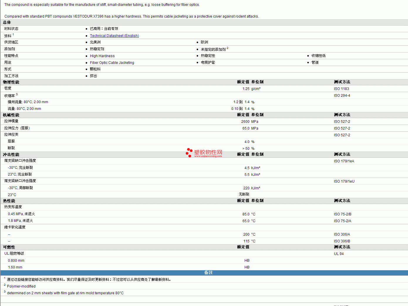Click the 热稳定性 feature entry
The image size is (408, 306).
(208, 56)
